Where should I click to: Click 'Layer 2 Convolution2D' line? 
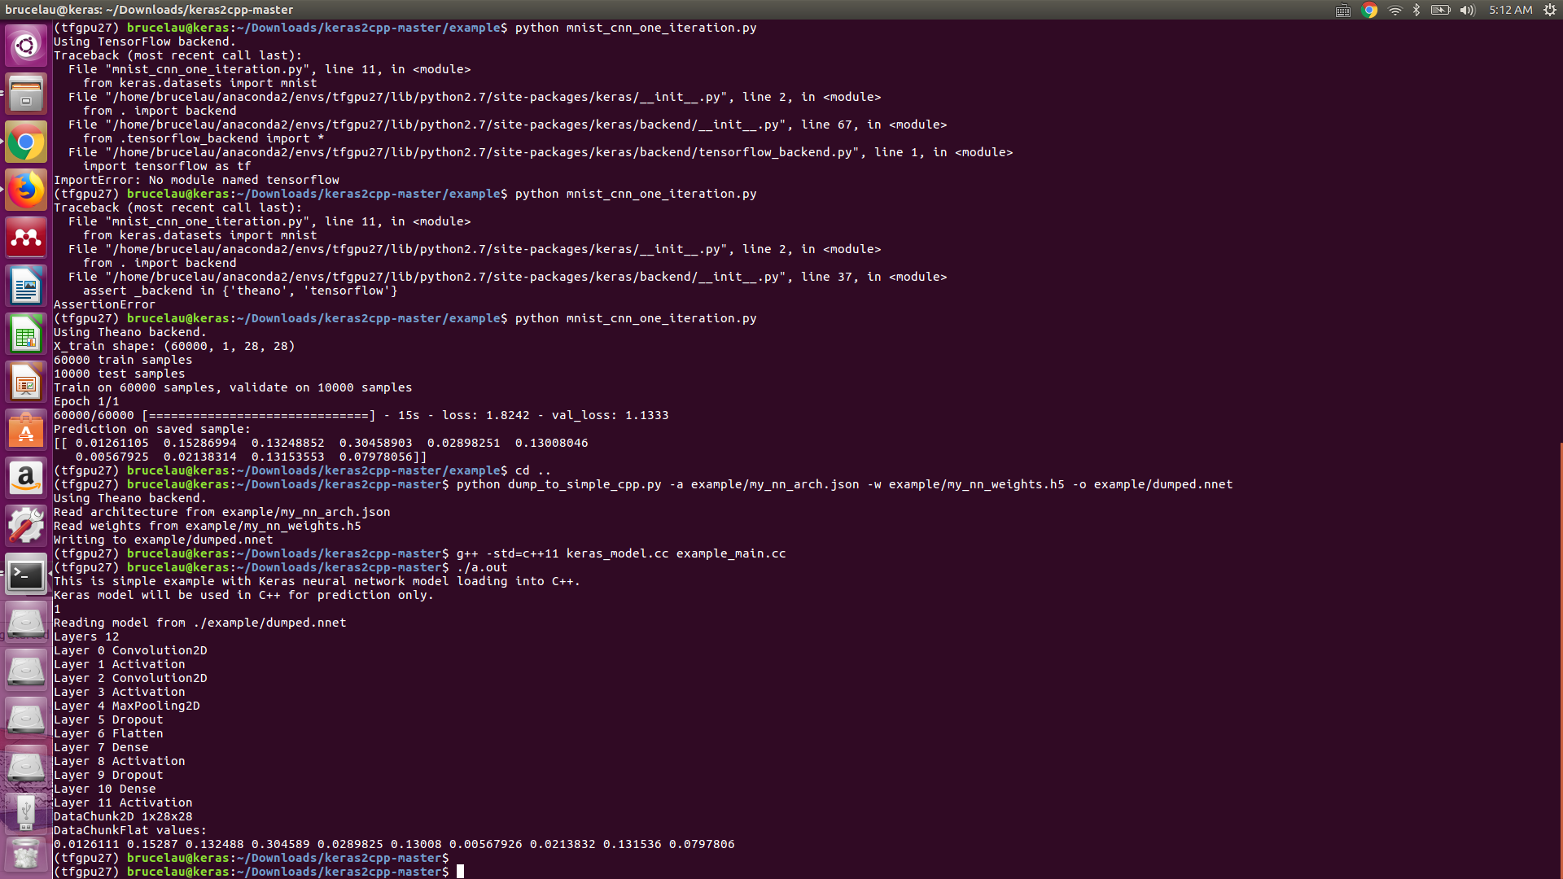point(130,678)
